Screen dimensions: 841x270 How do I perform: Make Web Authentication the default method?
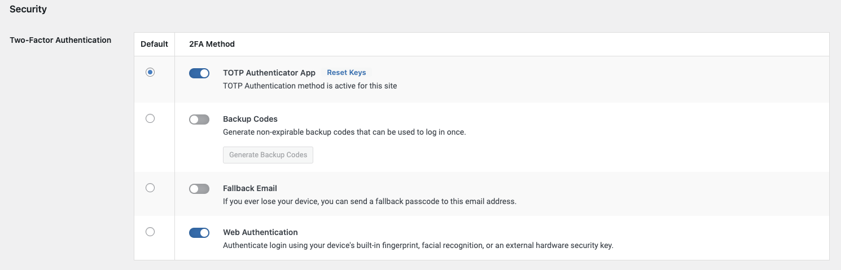coord(150,232)
